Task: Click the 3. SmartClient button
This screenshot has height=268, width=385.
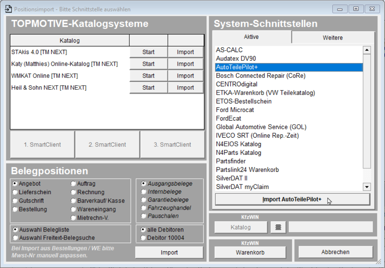Action: coord(173,145)
